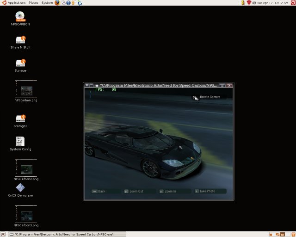
Task: Click Zoom In in photo mode
Action: [x=175, y=191]
